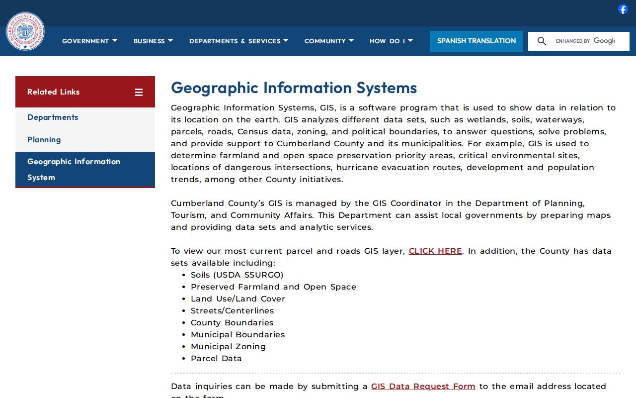Go to the Planning sidebar link
The height and width of the screenshot is (398, 636).
coord(44,140)
